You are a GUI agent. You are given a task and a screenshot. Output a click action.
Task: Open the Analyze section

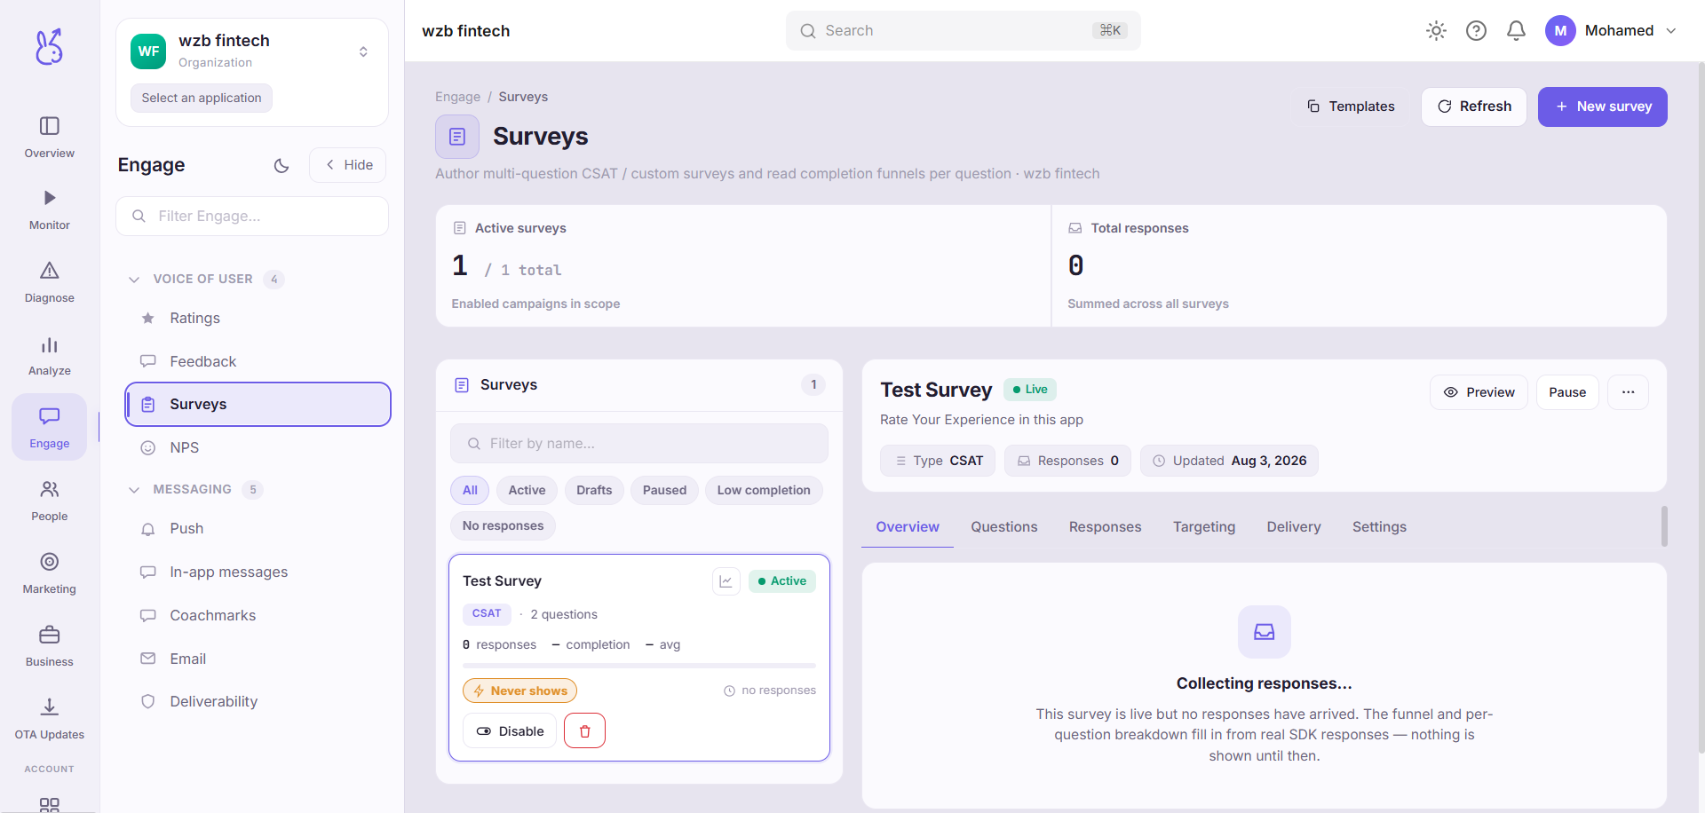(x=49, y=355)
